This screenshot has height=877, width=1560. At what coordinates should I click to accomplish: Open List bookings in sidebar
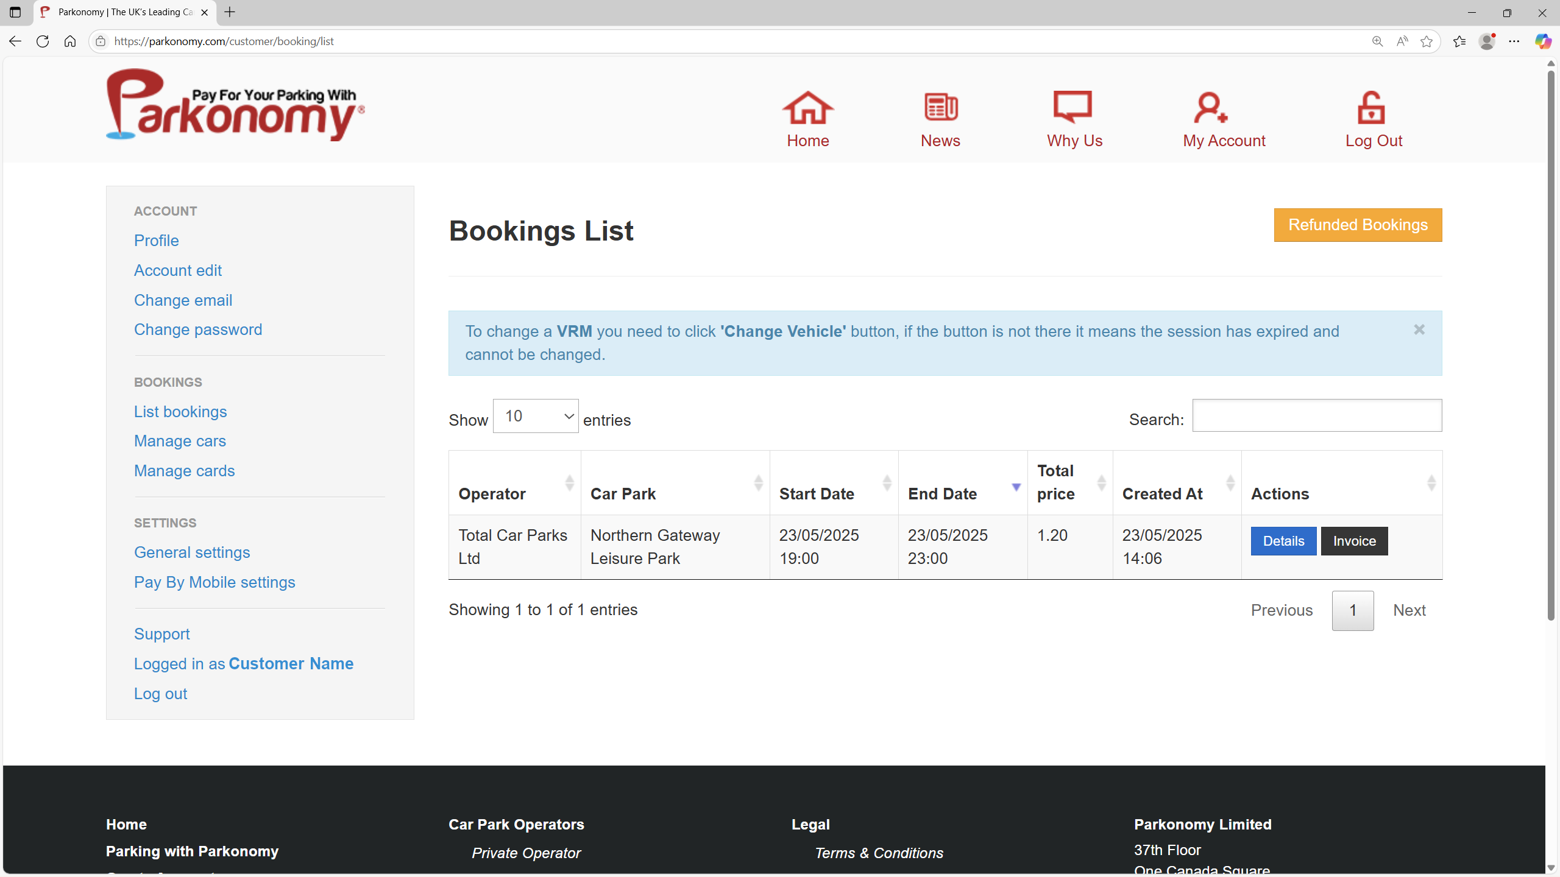pyautogui.click(x=180, y=412)
